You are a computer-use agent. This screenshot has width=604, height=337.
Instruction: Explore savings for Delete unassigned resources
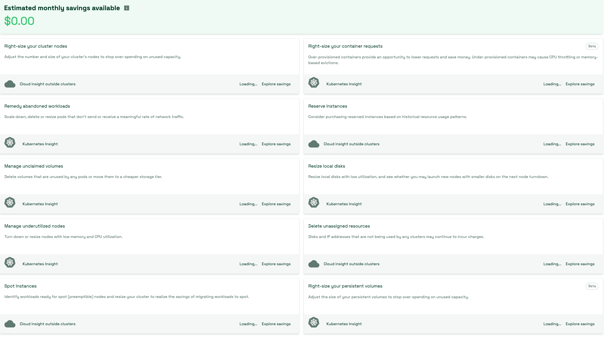pyautogui.click(x=580, y=264)
